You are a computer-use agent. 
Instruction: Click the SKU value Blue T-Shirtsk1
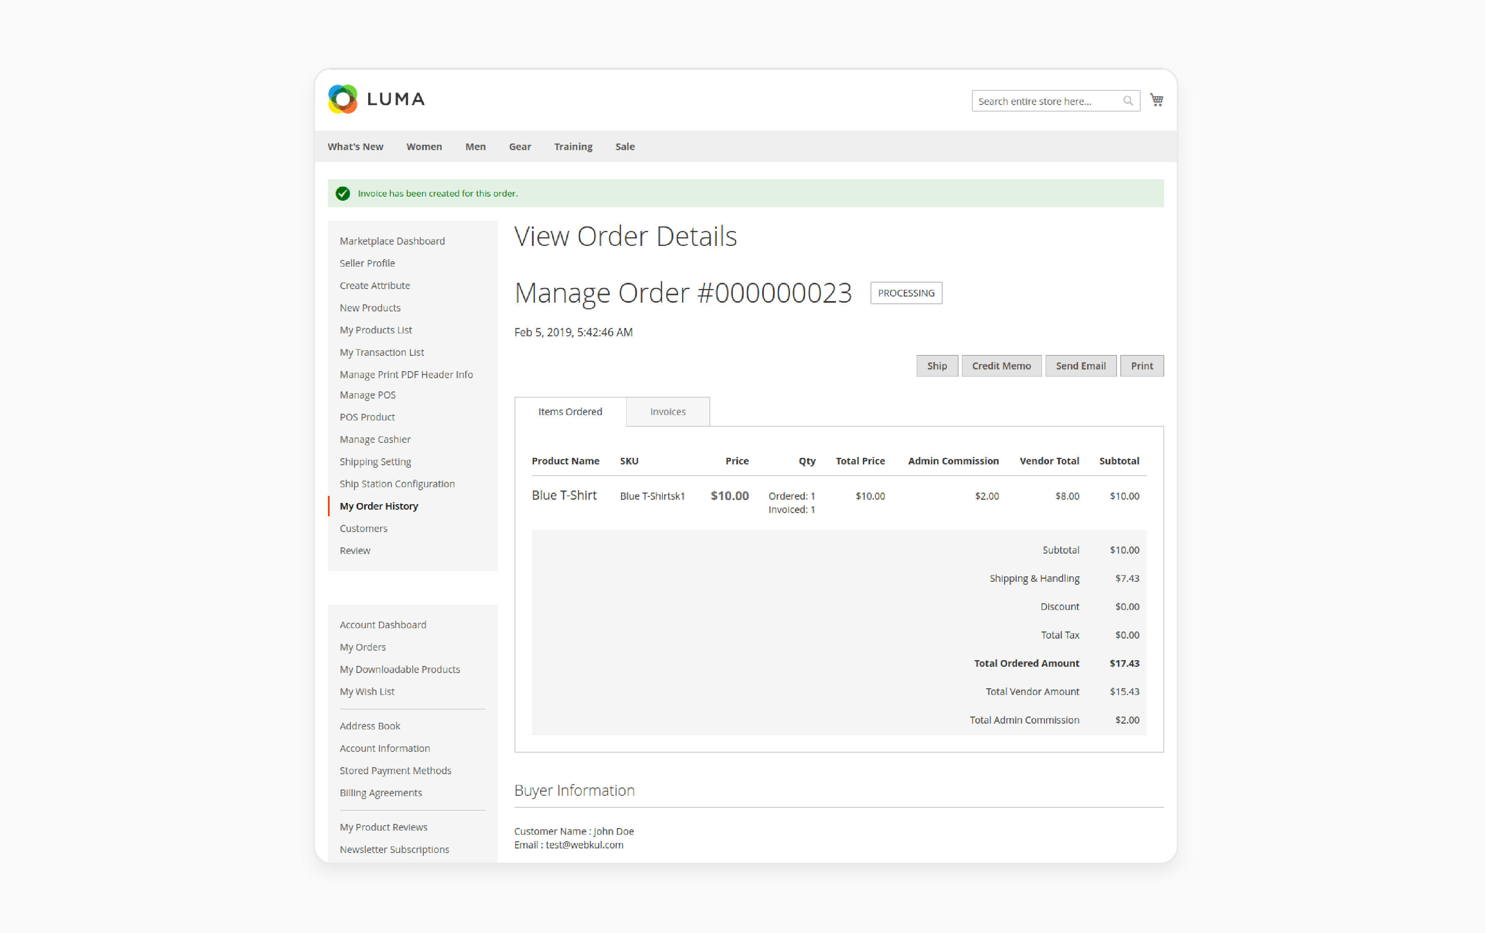652,496
